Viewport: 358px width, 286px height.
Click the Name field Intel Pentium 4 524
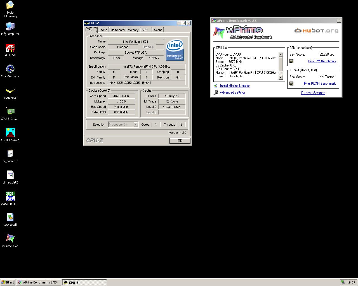(x=136, y=42)
